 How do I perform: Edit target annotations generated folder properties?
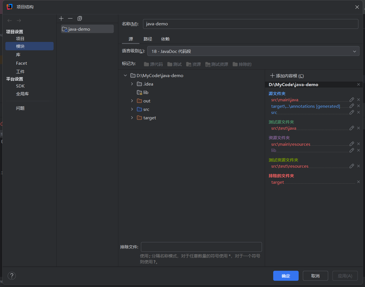pos(352,106)
